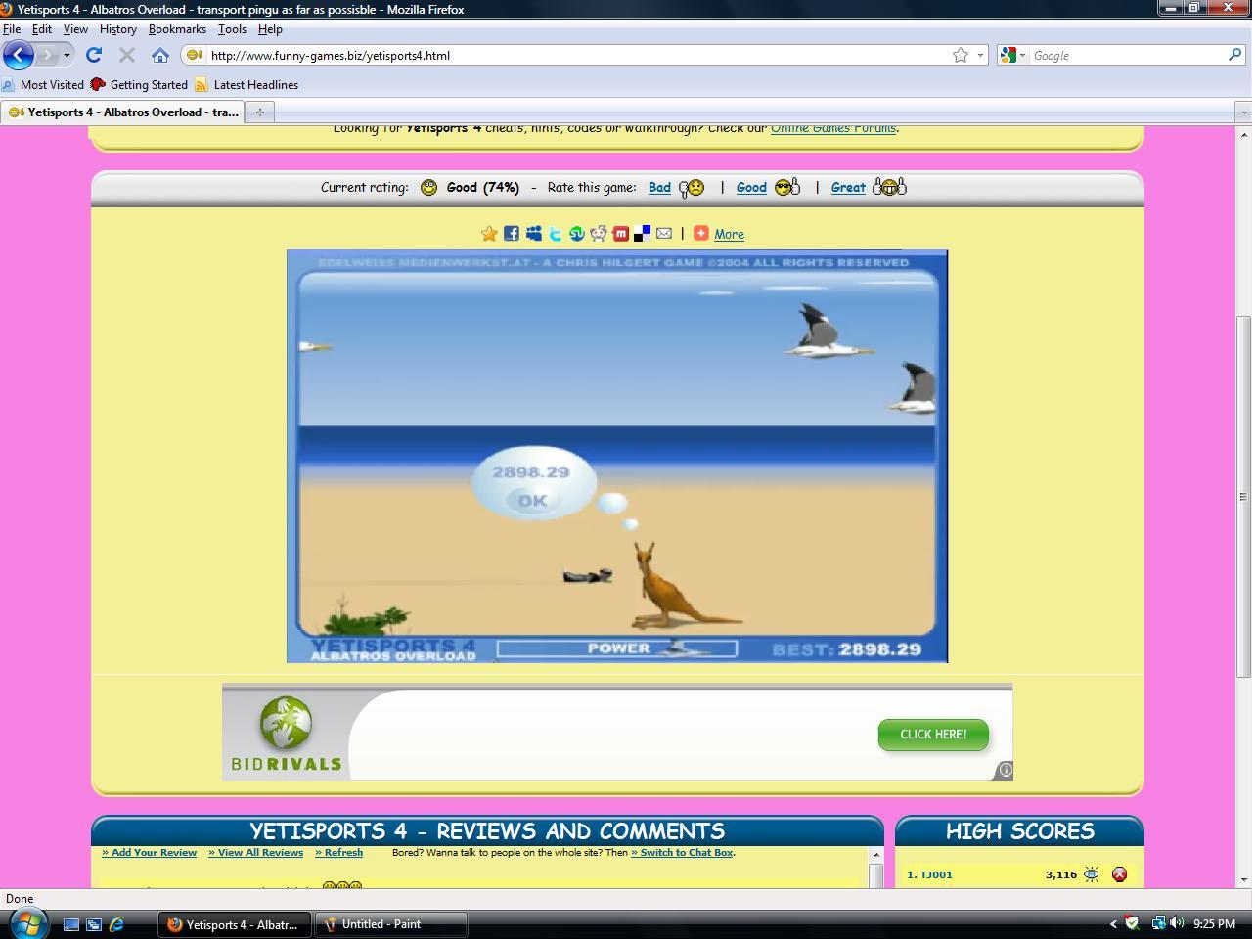The image size is (1255, 939).
Task: Click the eye icon beside TJ001 score
Action: coord(1092,874)
